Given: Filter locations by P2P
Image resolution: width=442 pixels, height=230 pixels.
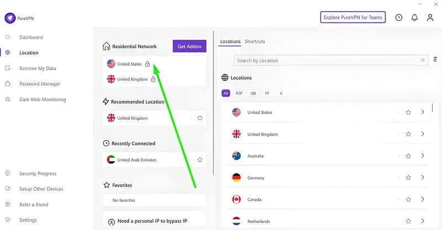Looking at the screenshot, I should (239, 93).
